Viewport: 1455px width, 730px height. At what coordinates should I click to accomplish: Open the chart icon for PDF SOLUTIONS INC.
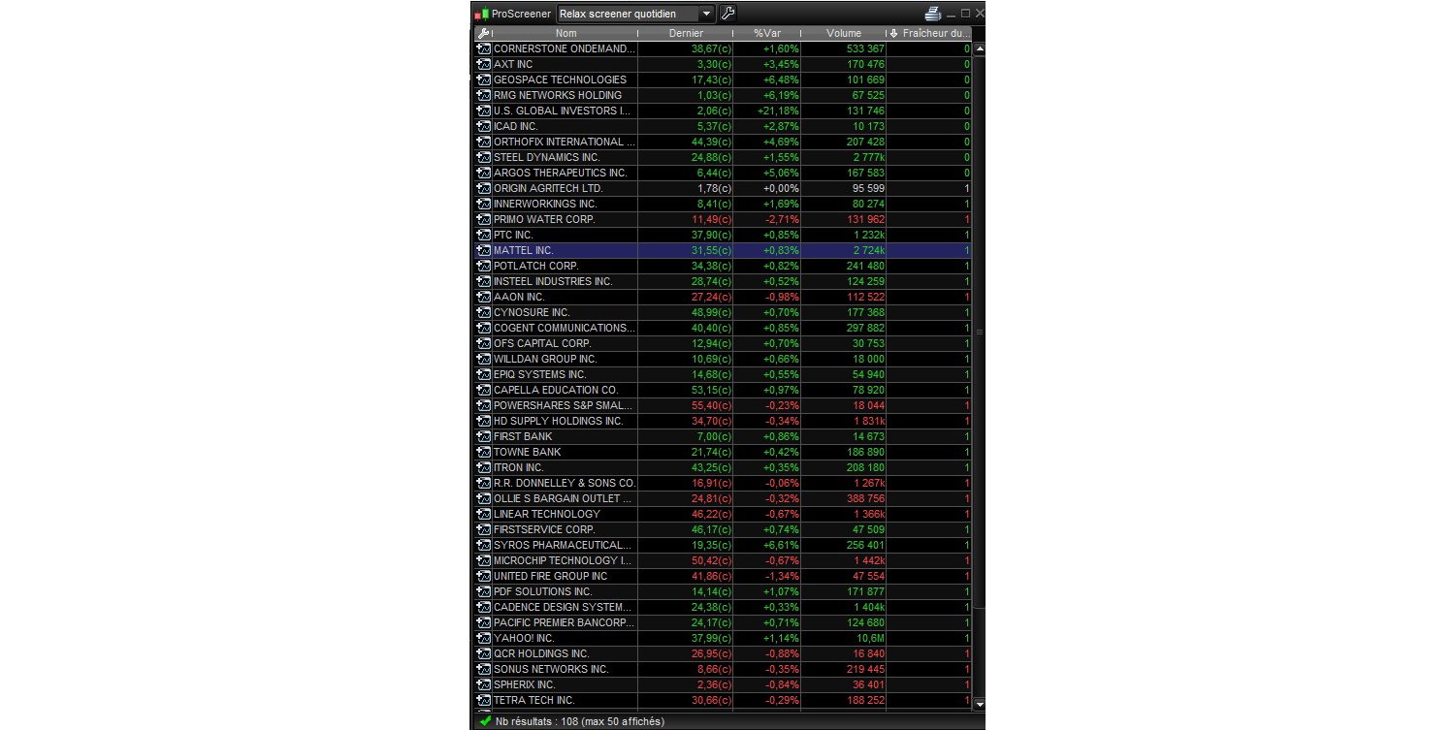tap(484, 591)
